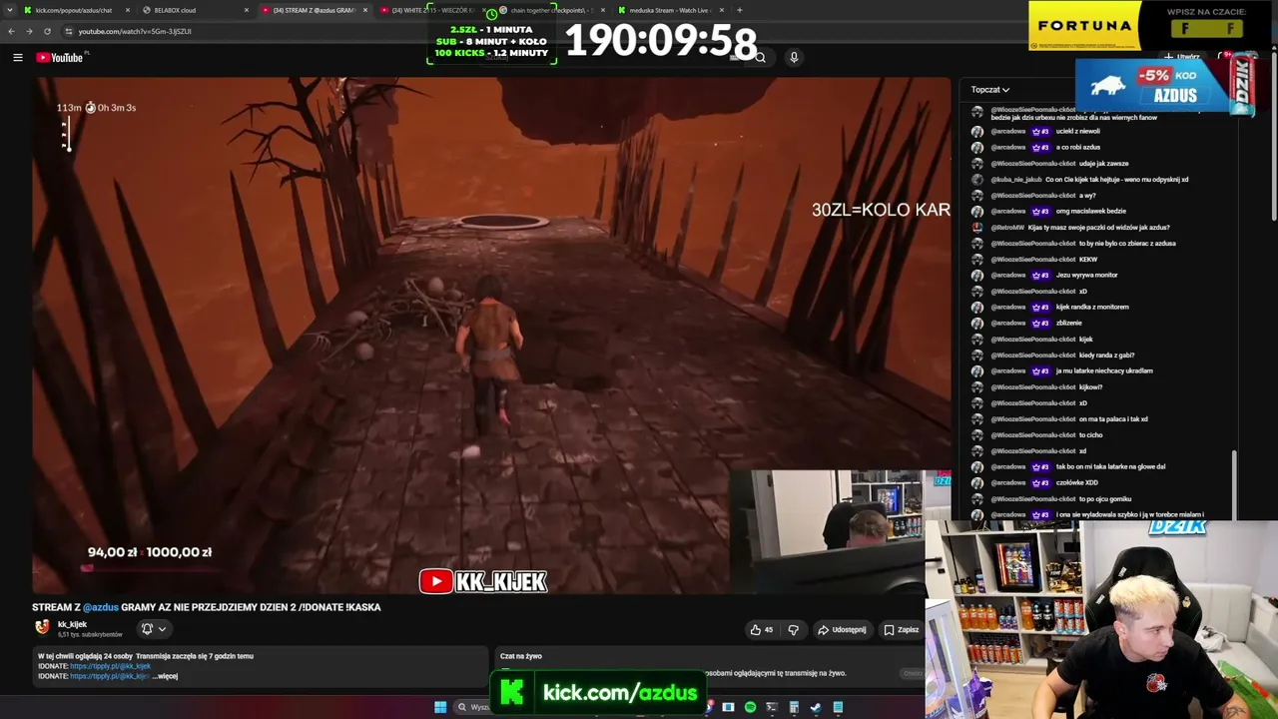
Task: Open the Calculator taskbar icon
Action: click(794, 707)
